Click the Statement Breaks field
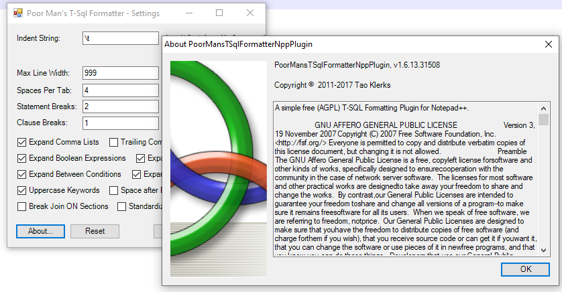 (x=121, y=106)
